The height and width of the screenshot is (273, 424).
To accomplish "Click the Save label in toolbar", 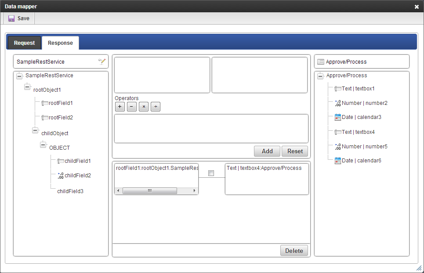I will (24, 18).
